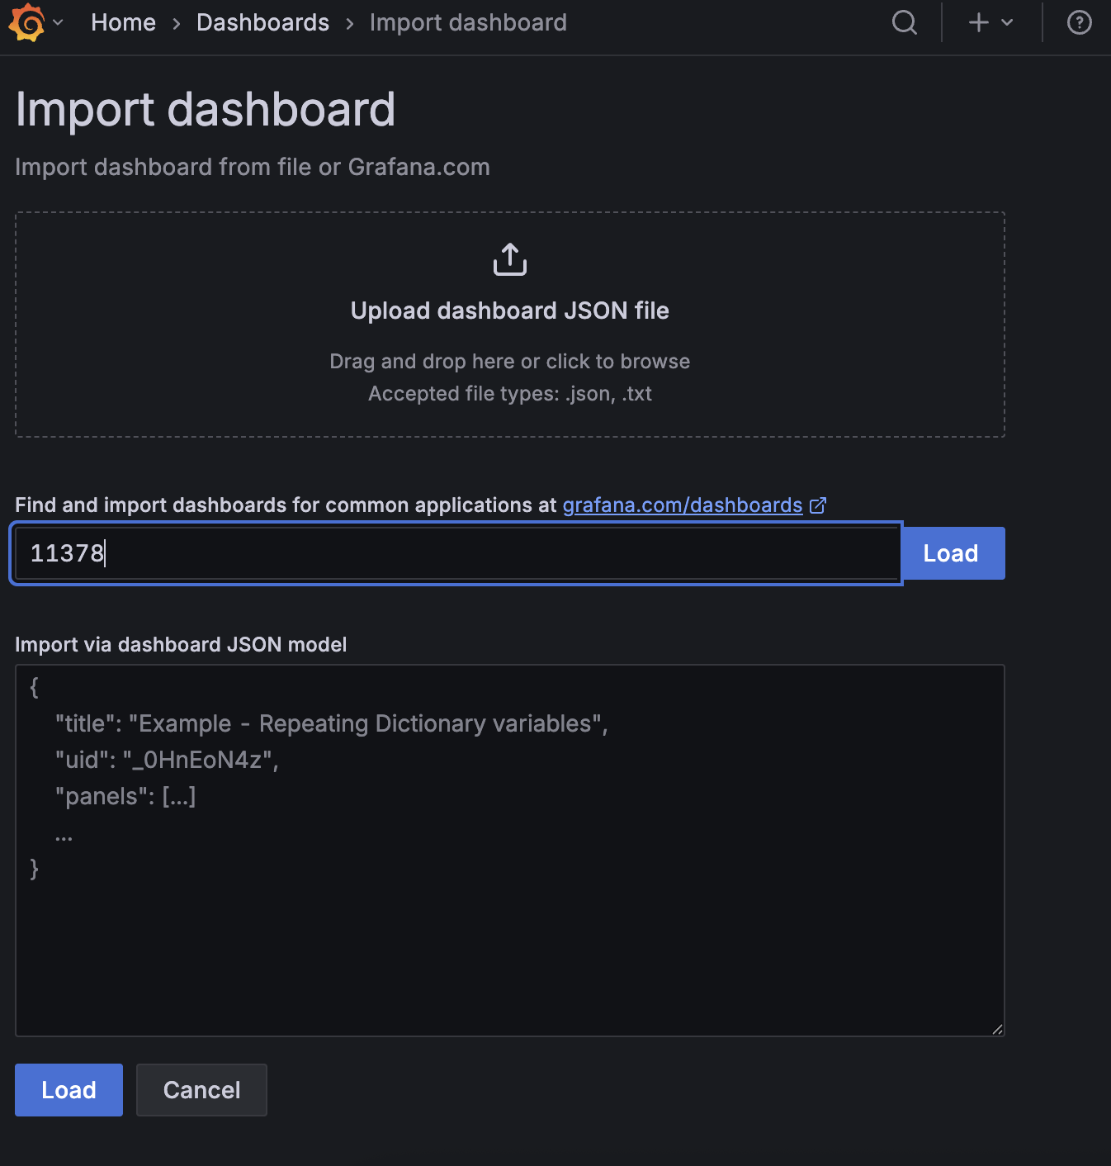Click the bottom Load button
The width and height of the screenshot is (1111, 1166).
tap(69, 1090)
